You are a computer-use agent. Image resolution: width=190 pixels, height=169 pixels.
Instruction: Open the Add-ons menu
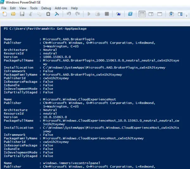click(61, 8)
